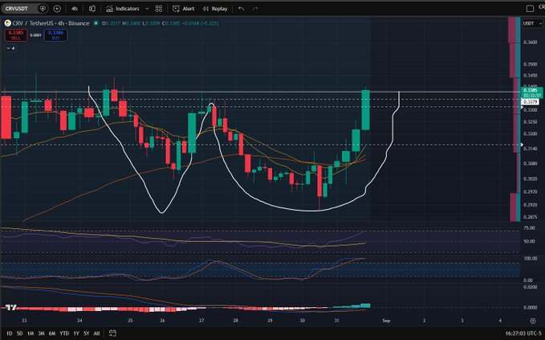Click the 0.3500 price axis label
Viewport: 545px width, 340px height.
[531, 64]
